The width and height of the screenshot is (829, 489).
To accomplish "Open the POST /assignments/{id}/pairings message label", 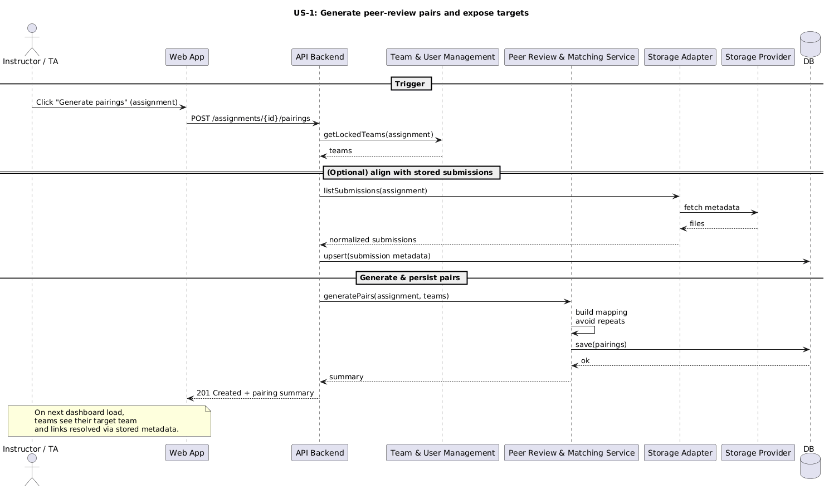I will pos(250,118).
